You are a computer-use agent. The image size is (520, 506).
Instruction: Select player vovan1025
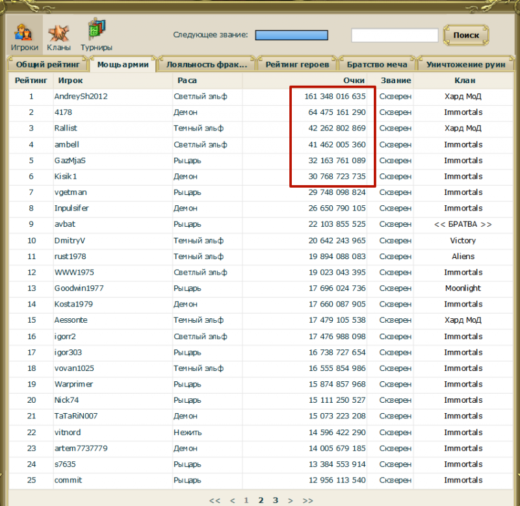pyautogui.click(x=74, y=368)
